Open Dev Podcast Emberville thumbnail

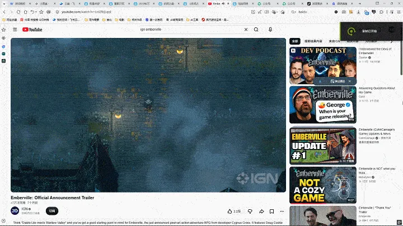tap(323, 66)
